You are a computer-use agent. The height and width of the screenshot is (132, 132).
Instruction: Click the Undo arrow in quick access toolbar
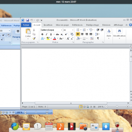pos(32,20)
